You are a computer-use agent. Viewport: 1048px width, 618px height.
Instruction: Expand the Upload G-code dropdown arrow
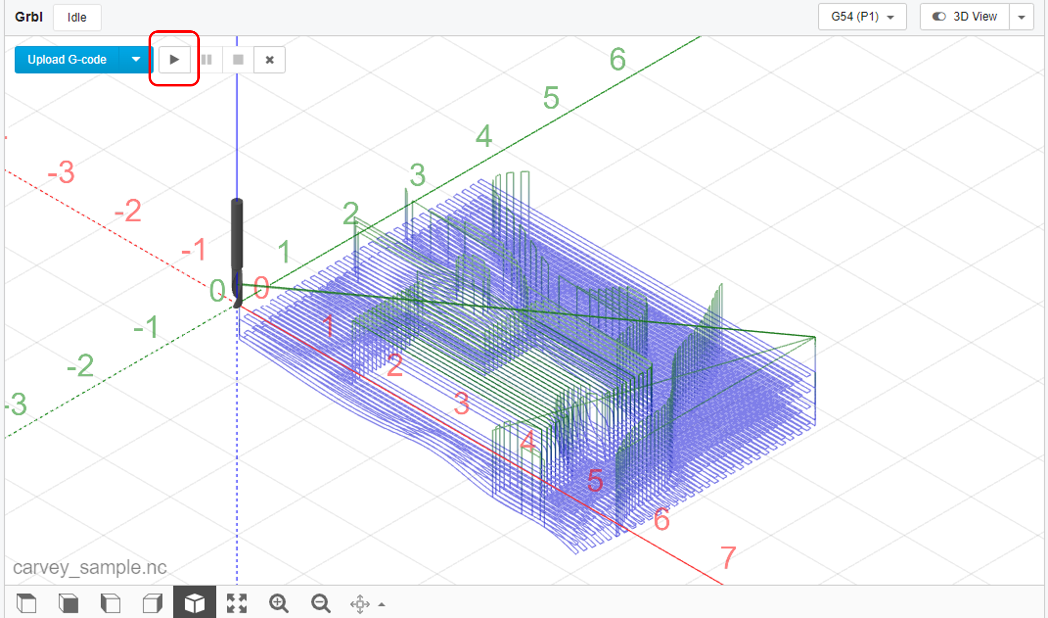pyautogui.click(x=136, y=60)
